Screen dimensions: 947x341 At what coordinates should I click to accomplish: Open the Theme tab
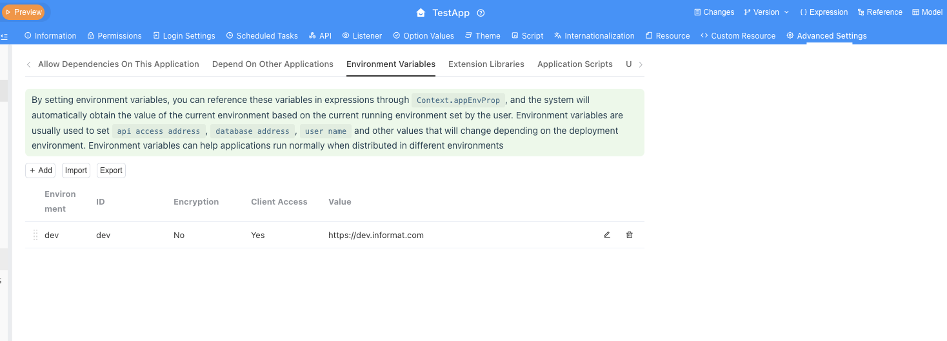pyautogui.click(x=483, y=36)
